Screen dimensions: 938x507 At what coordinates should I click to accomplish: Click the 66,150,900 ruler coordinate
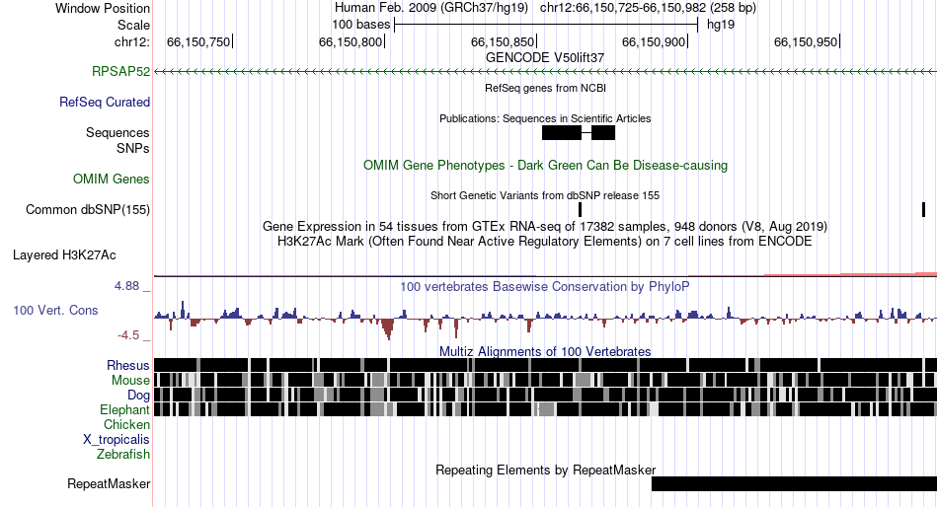click(654, 41)
